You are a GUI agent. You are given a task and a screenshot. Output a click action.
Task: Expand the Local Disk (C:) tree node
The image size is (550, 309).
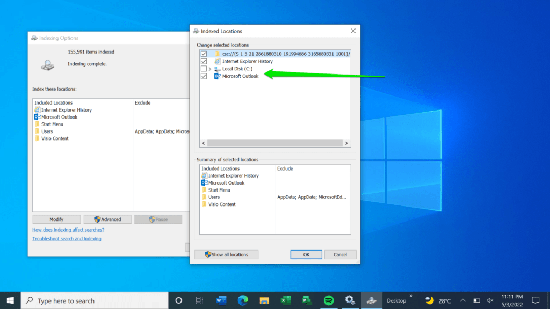(x=209, y=69)
